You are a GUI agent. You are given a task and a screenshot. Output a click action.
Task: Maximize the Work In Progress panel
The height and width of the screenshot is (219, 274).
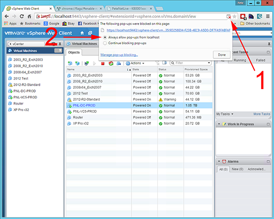268,124
